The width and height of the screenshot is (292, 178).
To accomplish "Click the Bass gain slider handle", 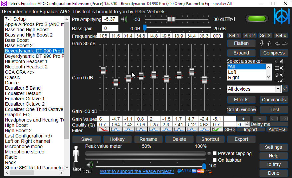I will (145, 28).
